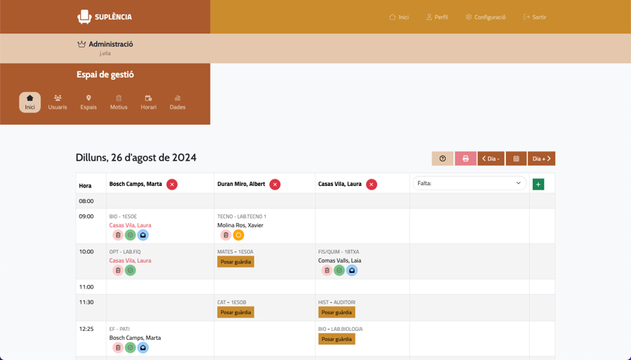Click mail icon for EF - PATI guard
Image resolution: width=631 pixels, height=360 pixels.
coord(143,347)
